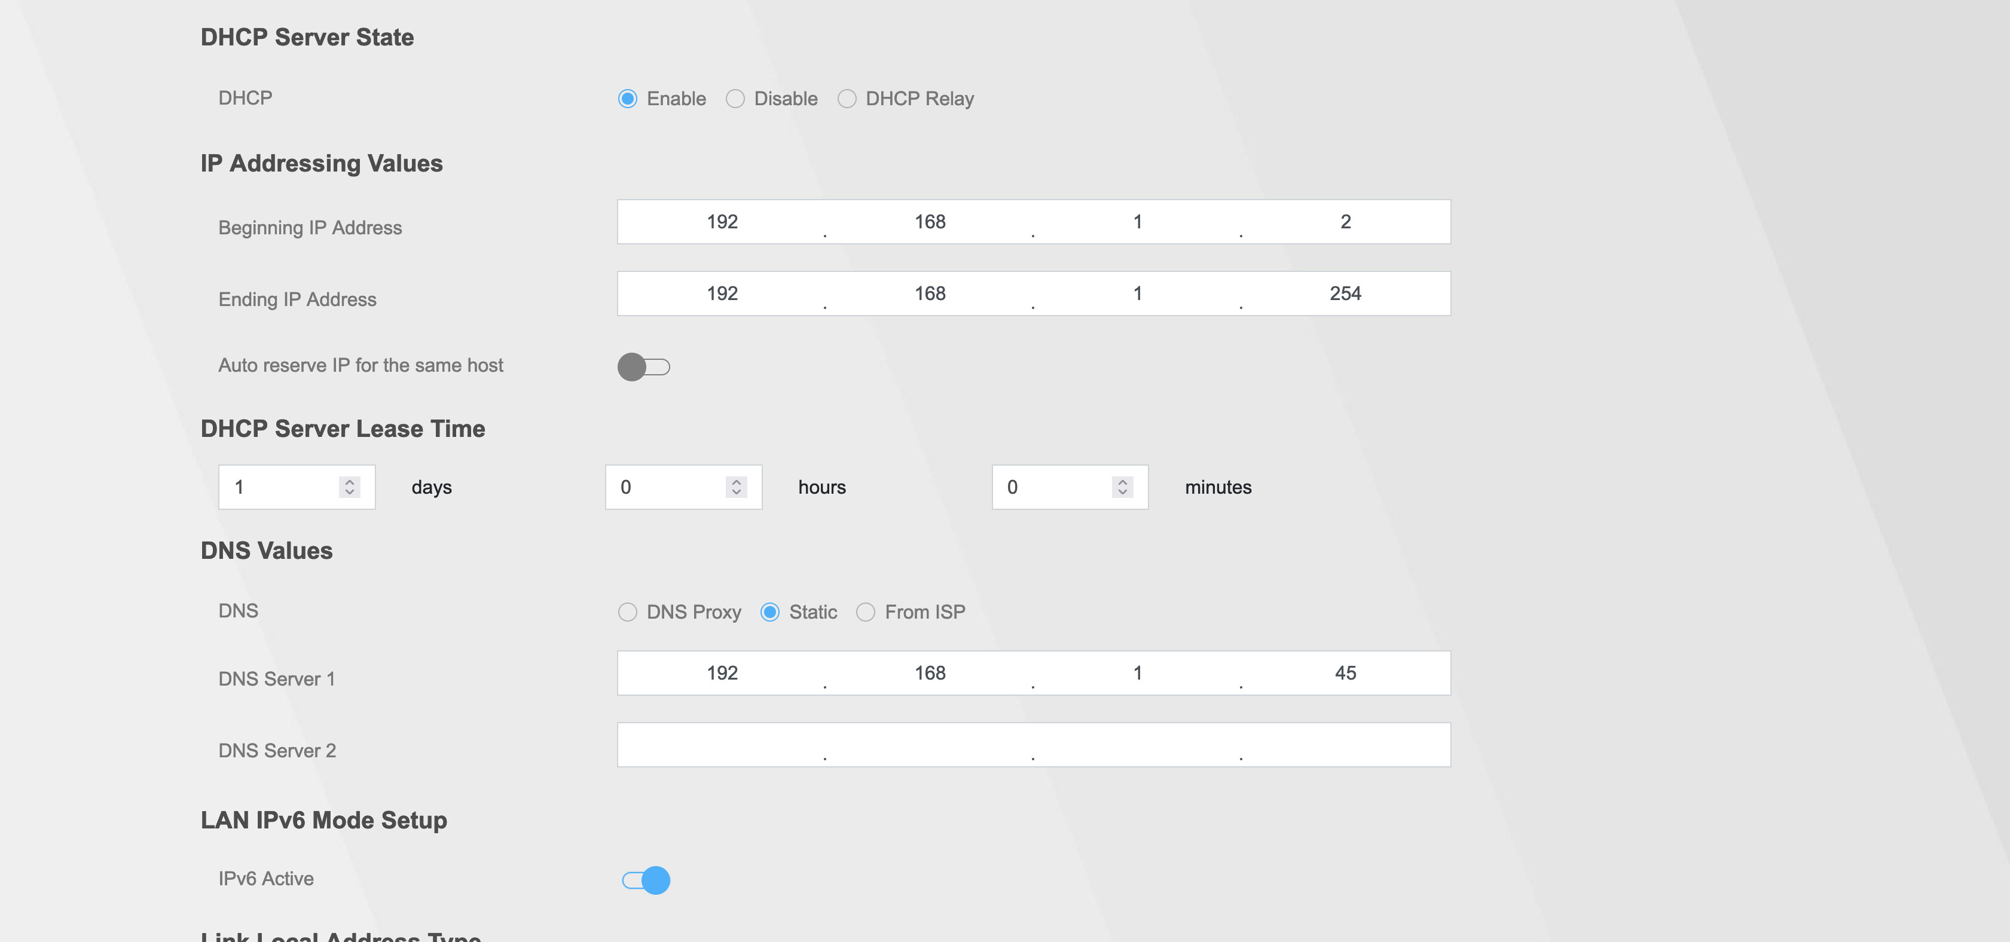Select the DHCP Enable radio button

tap(627, 99)
